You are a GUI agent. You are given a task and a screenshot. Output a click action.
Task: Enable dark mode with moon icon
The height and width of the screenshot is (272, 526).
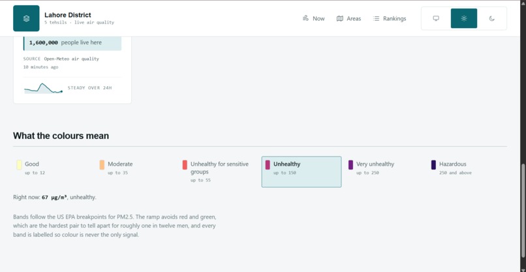click(x=492, y=18)
